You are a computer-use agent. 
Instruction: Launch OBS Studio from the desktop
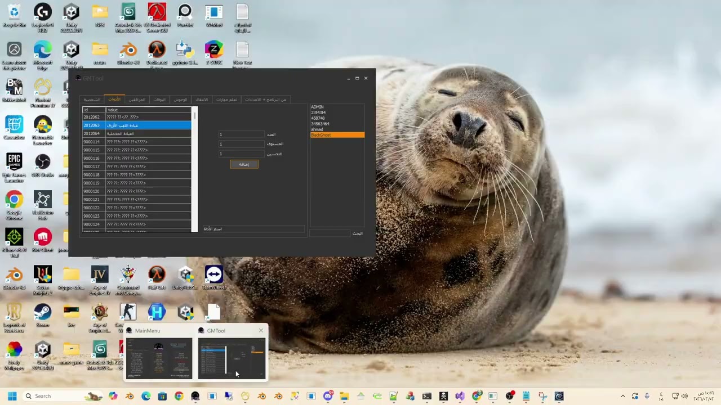click(42, 165)
